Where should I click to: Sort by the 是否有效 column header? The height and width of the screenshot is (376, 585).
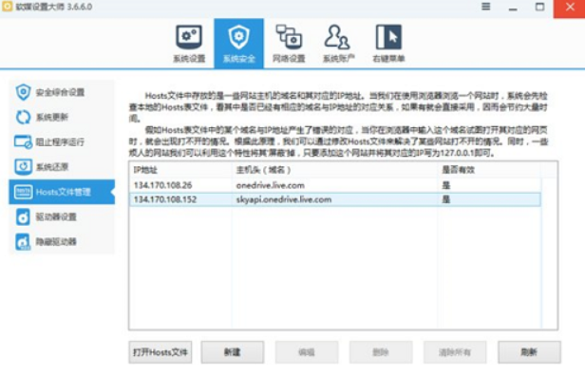[488, 170]
